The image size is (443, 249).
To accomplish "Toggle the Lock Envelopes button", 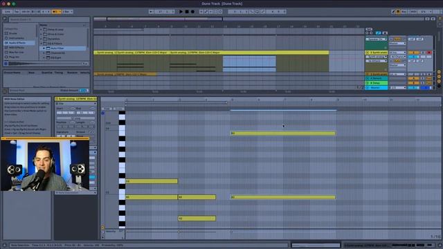I will [385, 33].
